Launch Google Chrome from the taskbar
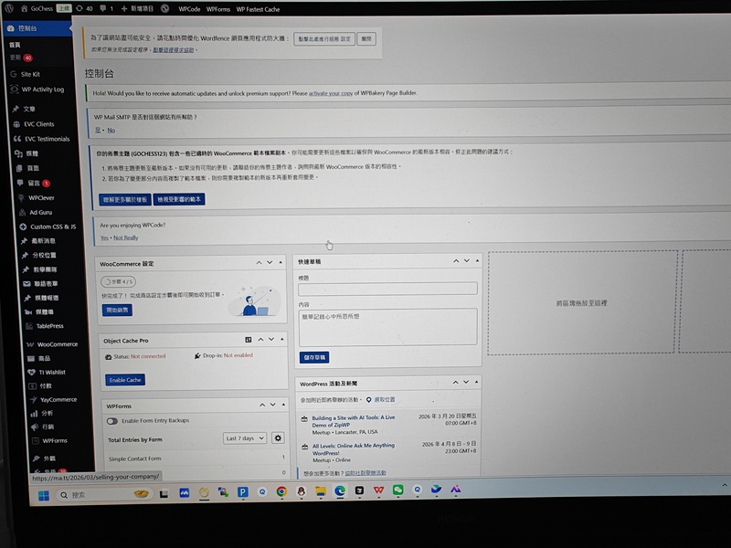 click(281, 491)
